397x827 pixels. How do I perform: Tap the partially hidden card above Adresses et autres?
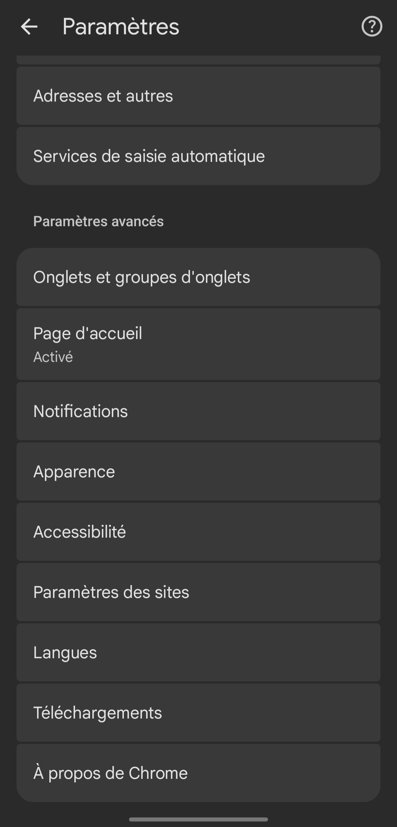coord(198,60)
